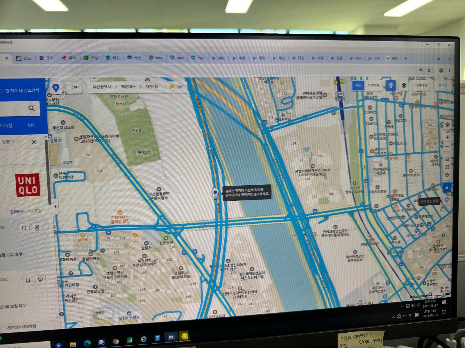Image resolution: width=465 pixels, height=348 pixels.
Task: Click the UNIQLO advertisement thumbnail
Action: 27,185
